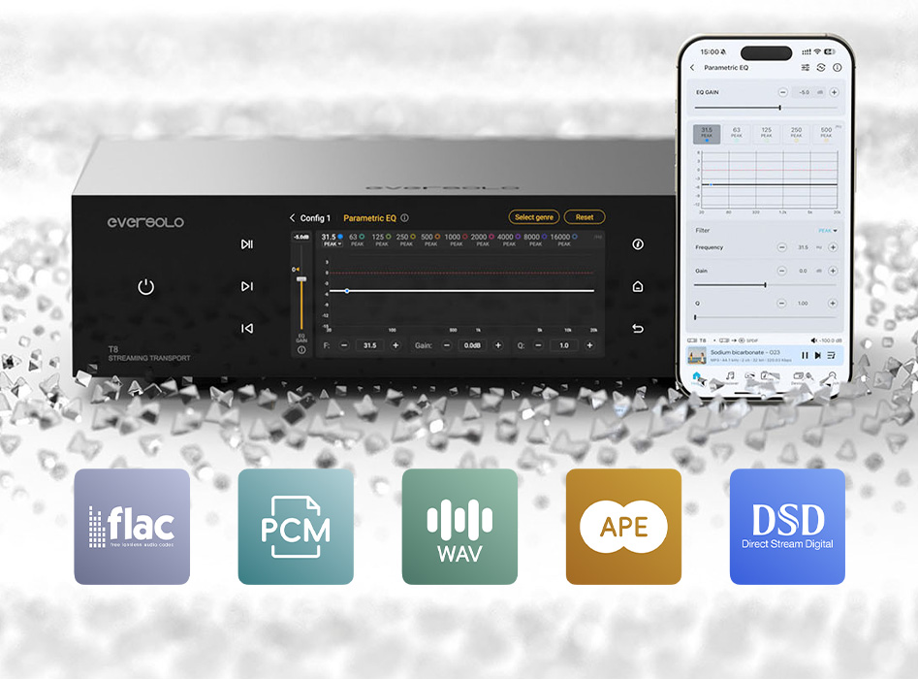Viewport: 918px width, 679px height.
Task: Decrease Q with minus on phone
Action: [x=781, y=304]
